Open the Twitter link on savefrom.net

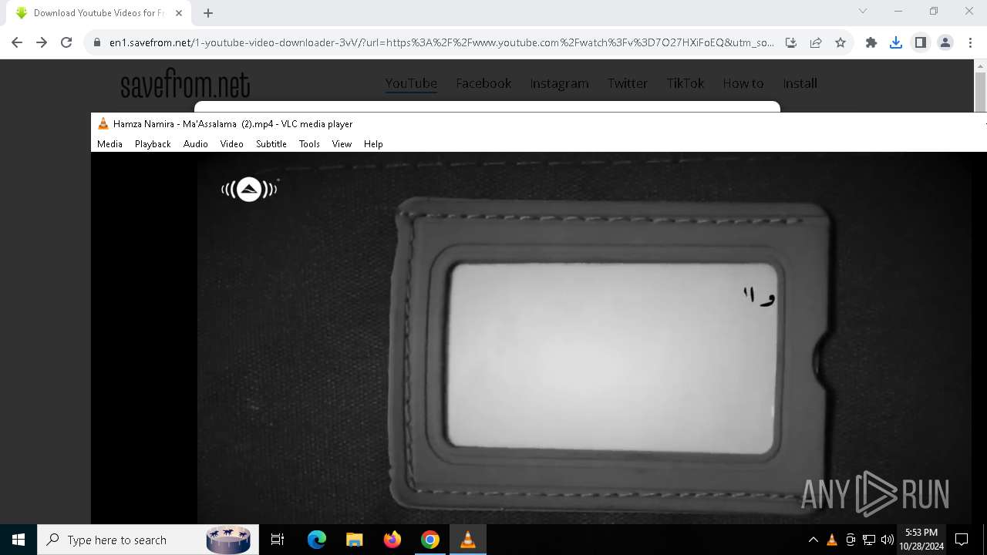628,83
